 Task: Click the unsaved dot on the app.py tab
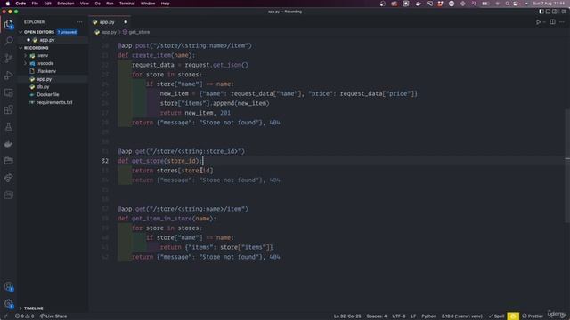pyautogui.click(x=126, y=22)
